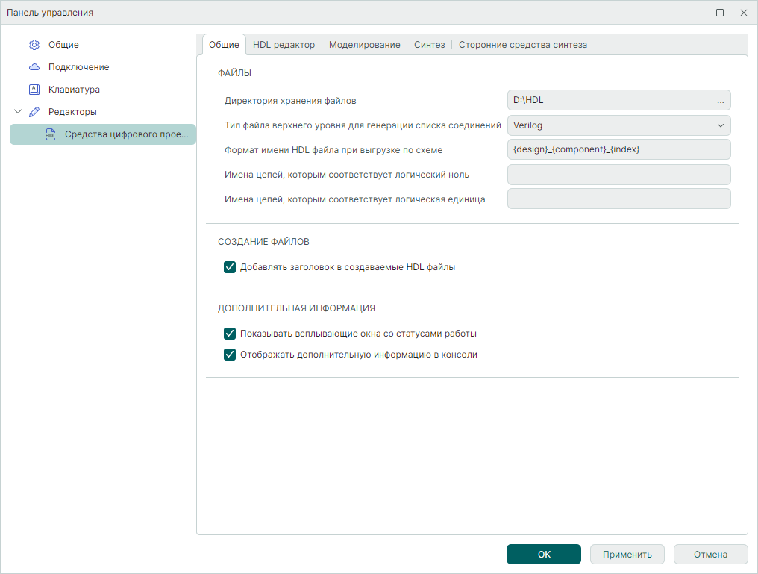Click the cloud icon for Подключение
This screenshot has height=574, width=758.
pyautogui.click(x=34, y=67)
